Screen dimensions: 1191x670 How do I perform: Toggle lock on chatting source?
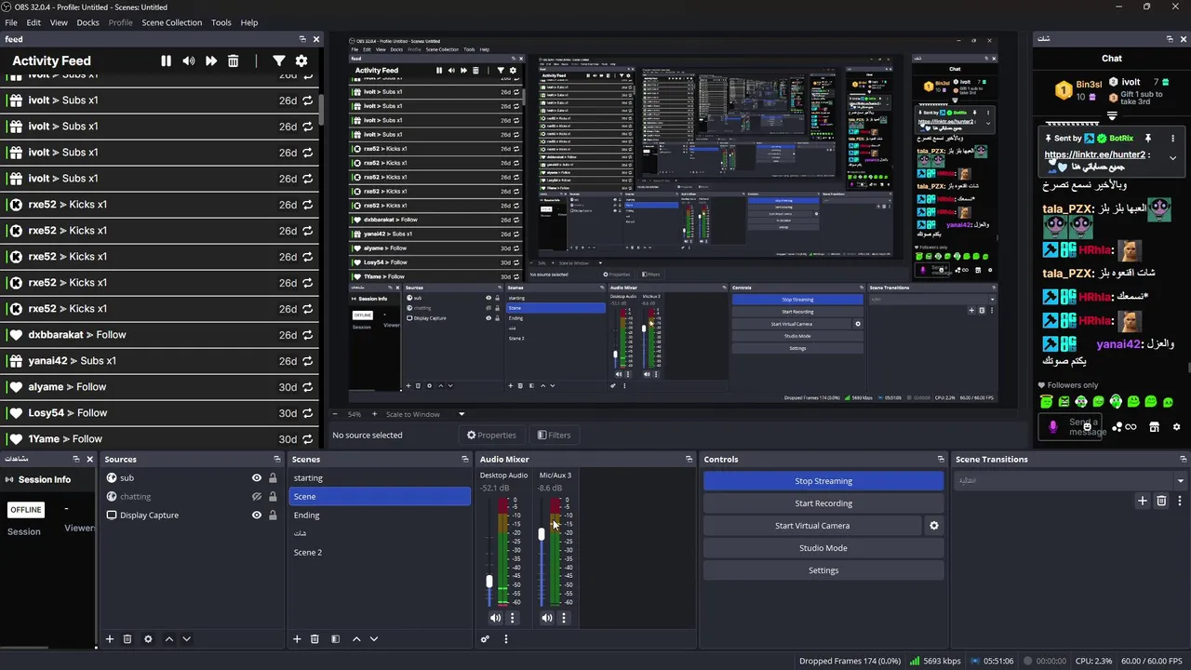[x=273, y=497]
